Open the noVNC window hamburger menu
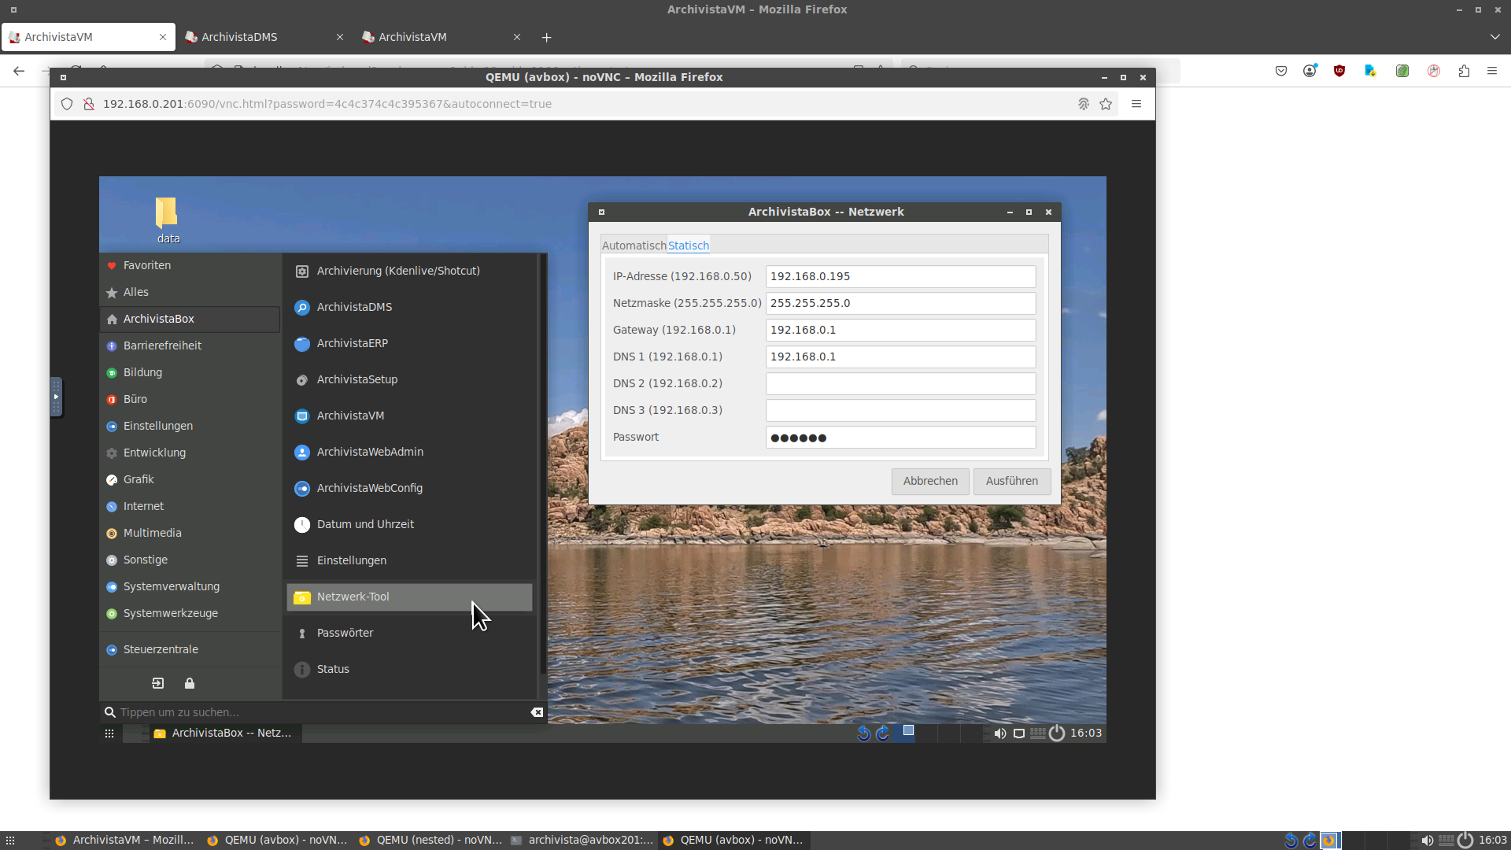The width and height of the screenshot is (1511, 850). pyautogui.click(x=1136, y=104)
